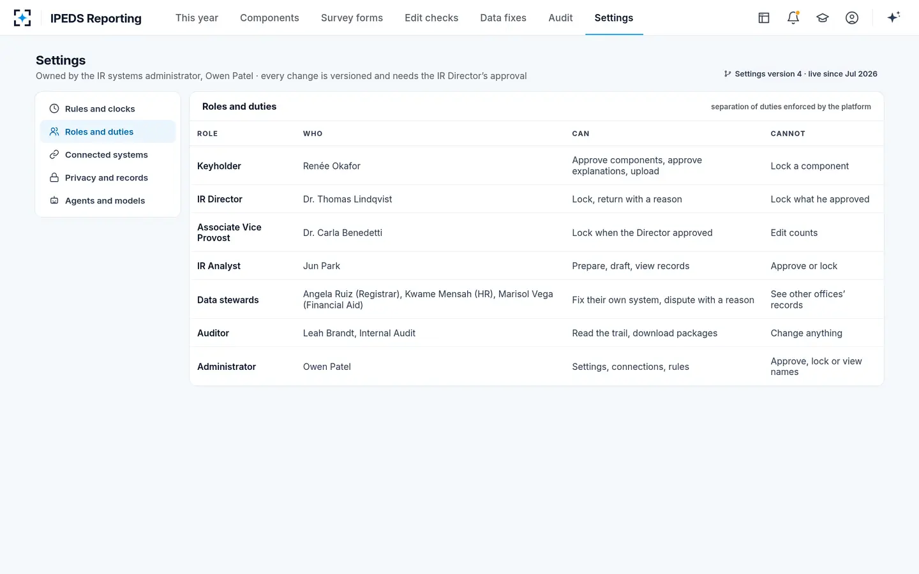Open Rules and clocks settings section
The width and height of the screenshot is (919, 574).
pos(108,109)
